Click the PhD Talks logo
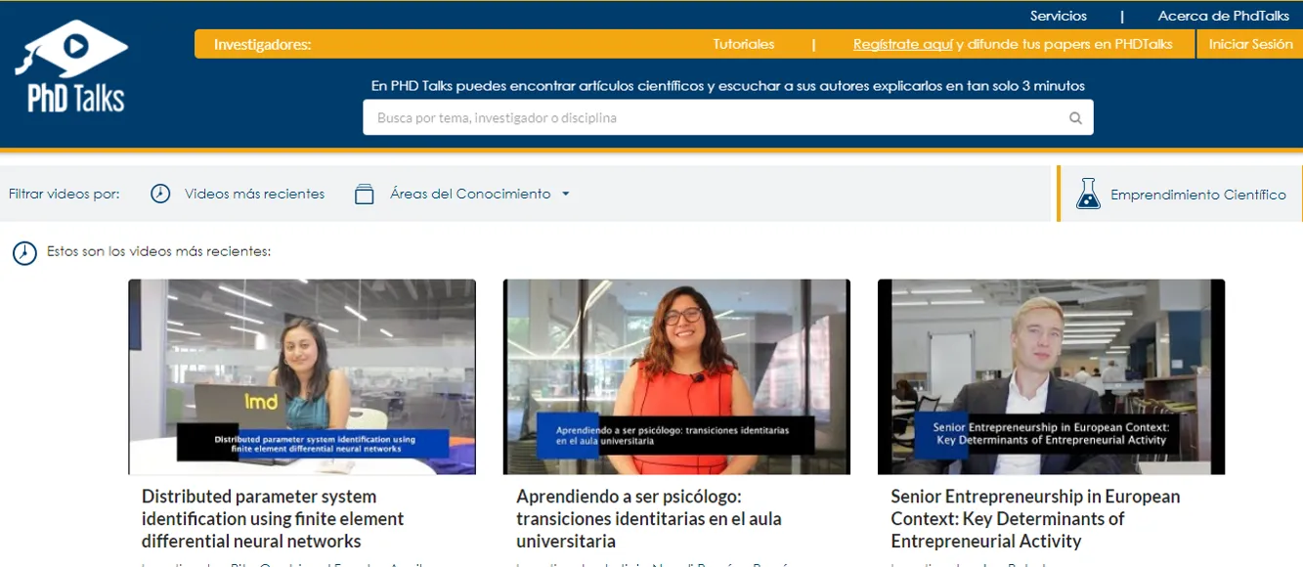1303x567 pixels. pyautogui.click(x=71, y=66)
